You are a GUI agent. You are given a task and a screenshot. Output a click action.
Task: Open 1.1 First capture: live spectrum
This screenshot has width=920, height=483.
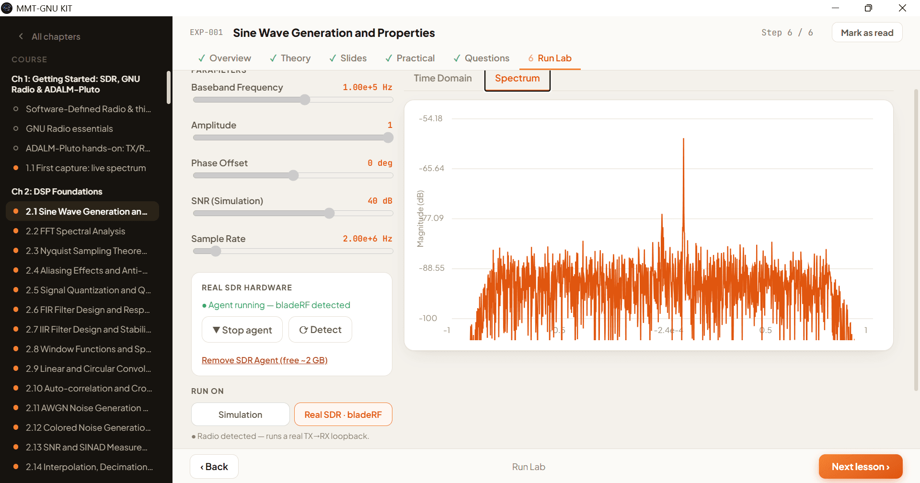82,168
